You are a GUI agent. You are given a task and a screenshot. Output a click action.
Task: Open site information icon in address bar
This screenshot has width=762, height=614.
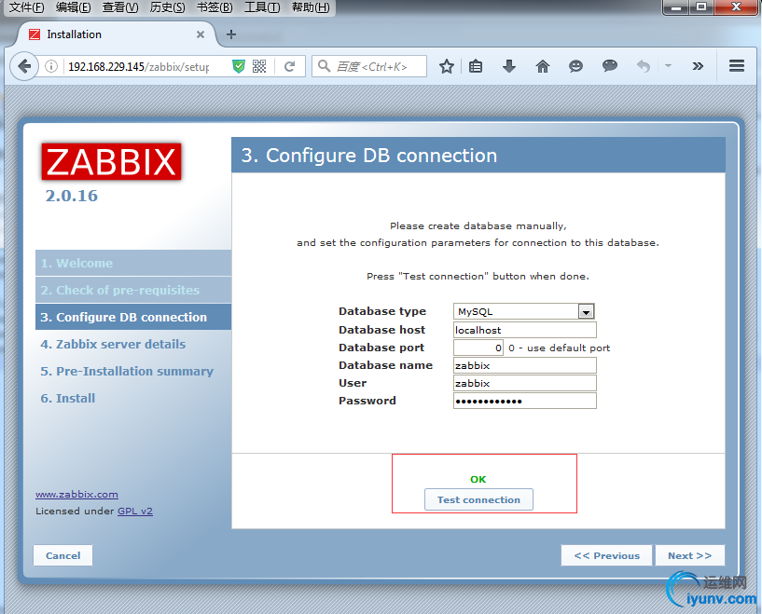tap(51, 66)
